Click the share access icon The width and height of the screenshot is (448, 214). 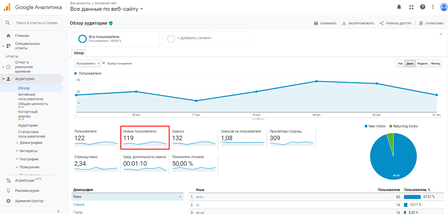point(382,23)
